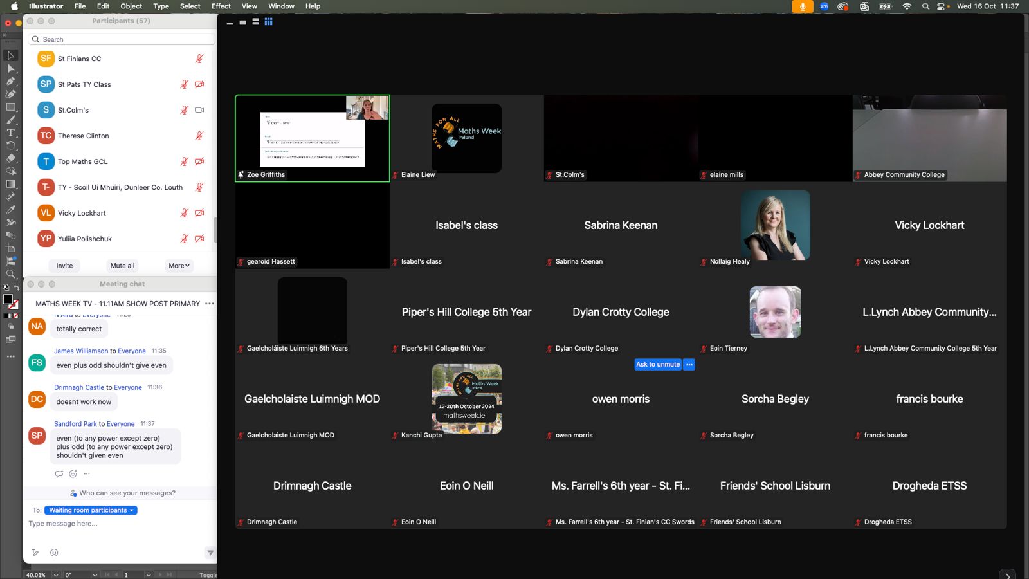Screen dimensions: 1029x579
Task: Unmute St Finians CC microphone
Action: click(199, 59)
